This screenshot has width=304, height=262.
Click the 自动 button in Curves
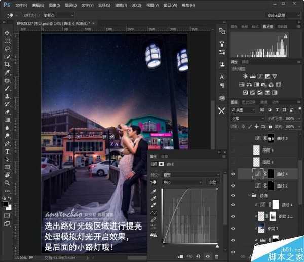(x=212, y=182)
